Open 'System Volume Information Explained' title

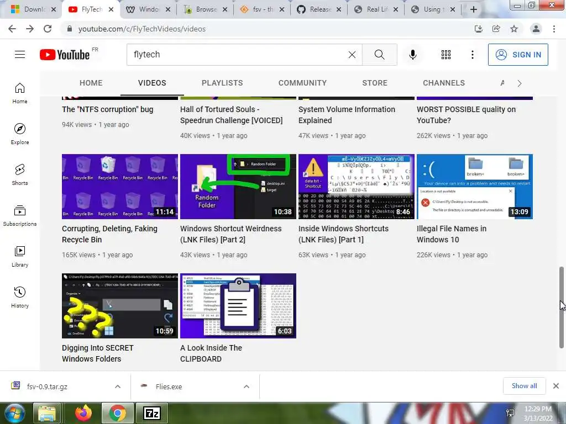(347, 115)
